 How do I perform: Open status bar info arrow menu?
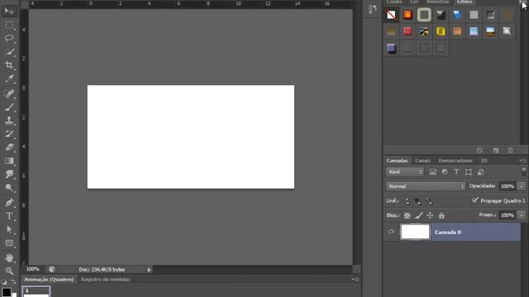(x=149, y=270)
